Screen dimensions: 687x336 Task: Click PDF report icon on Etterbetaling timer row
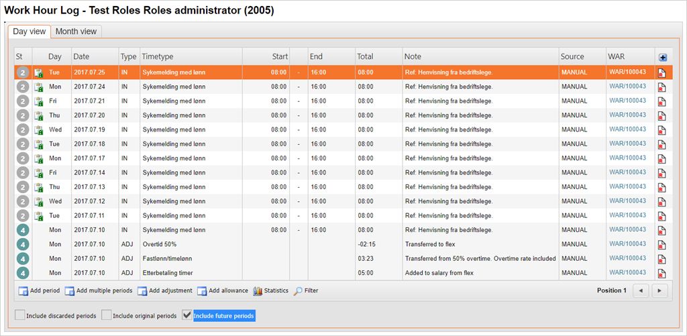point(662,273)
